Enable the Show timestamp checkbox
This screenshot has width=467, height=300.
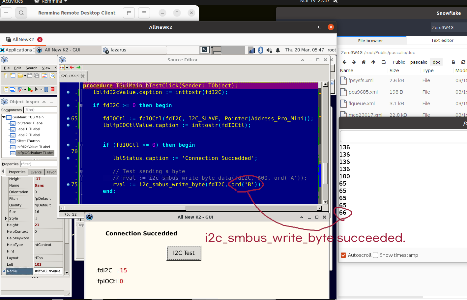pos(375,255)
